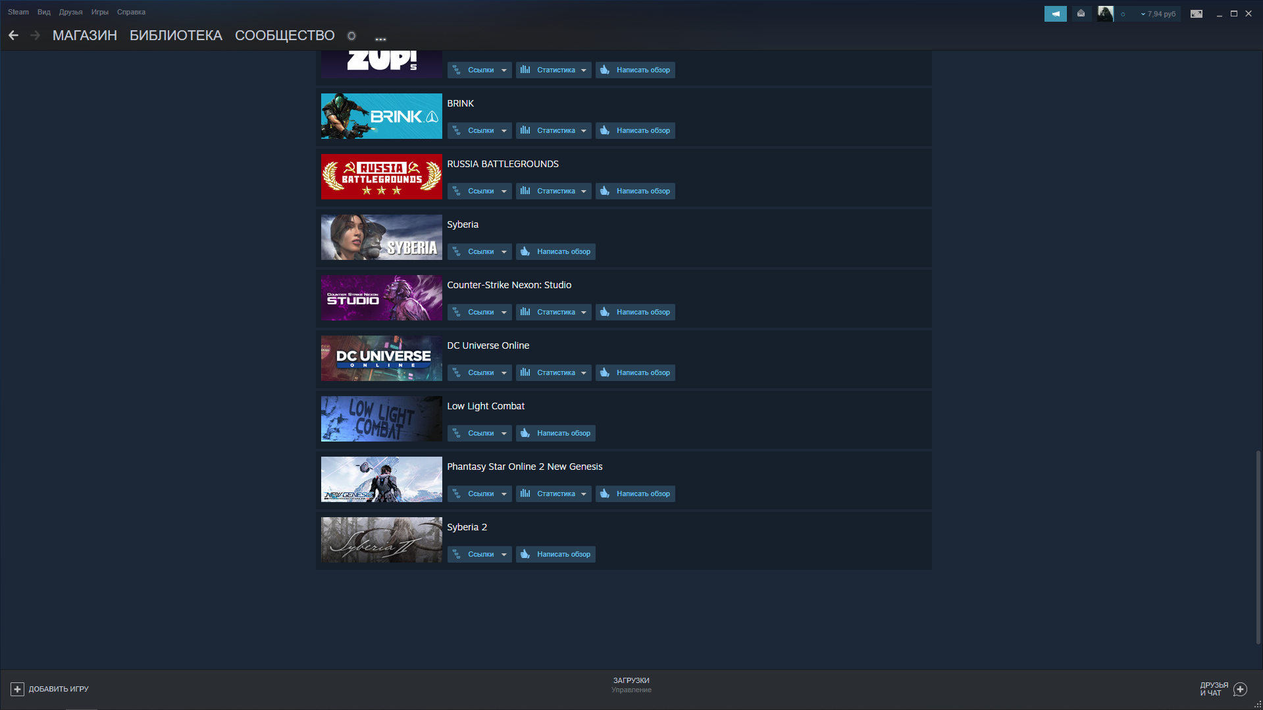This screenshot has height=710, width=1263.
Task: Click the Syberia 2 title
Action: (467, 527)
